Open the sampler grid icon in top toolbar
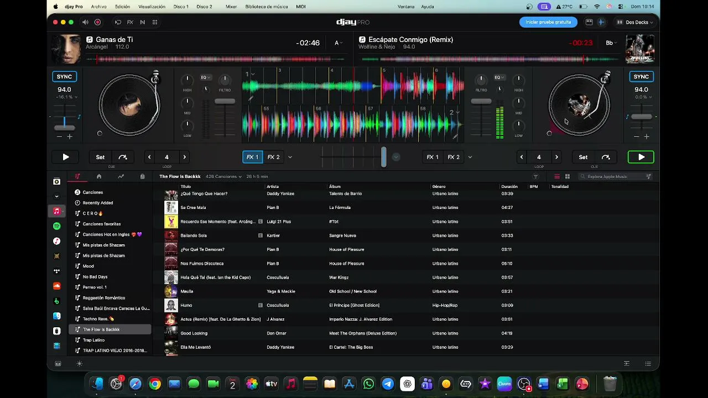708x398 pixels. coord(155,22)
